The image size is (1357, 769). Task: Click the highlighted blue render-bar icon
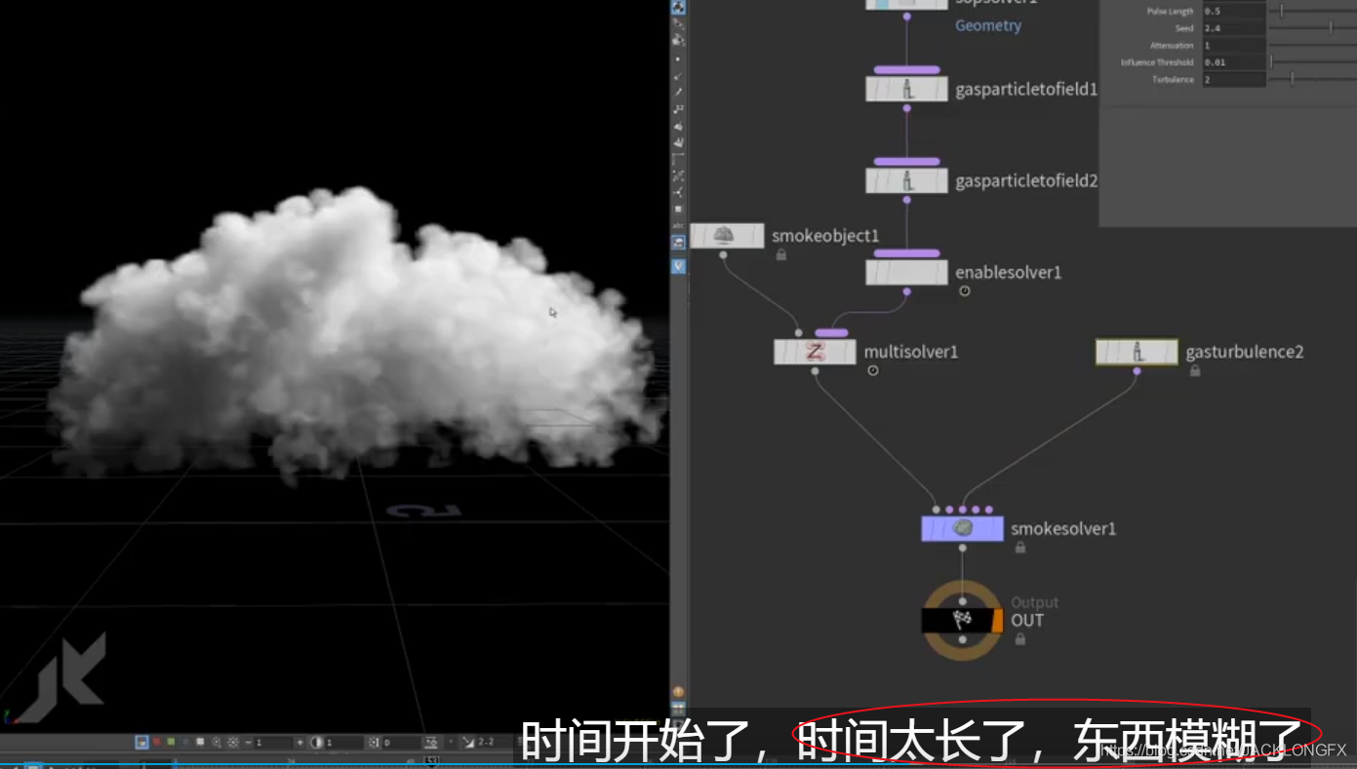point(141,743)
